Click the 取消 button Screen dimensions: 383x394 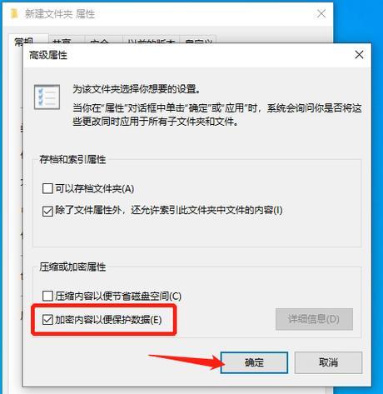(328, 362)
